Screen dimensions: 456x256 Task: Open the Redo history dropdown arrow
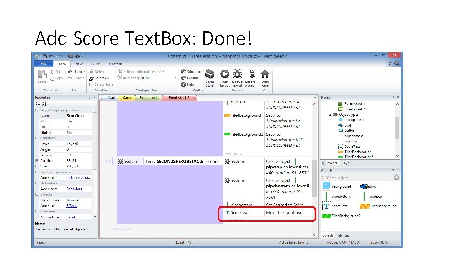84,78
